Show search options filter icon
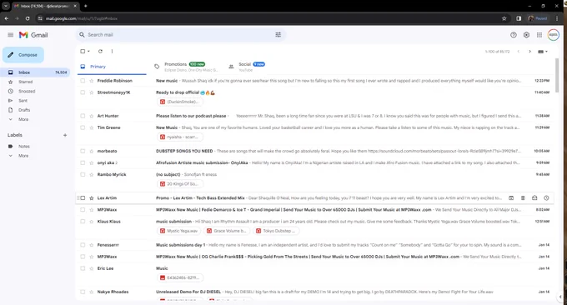Viewport: 567px width, 305px height. [x=278, y=35]
